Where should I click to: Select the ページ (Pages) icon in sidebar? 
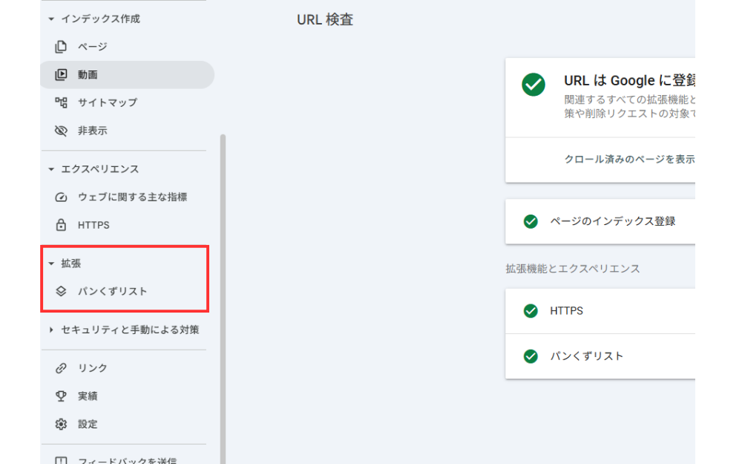click(x=62, y=46)
